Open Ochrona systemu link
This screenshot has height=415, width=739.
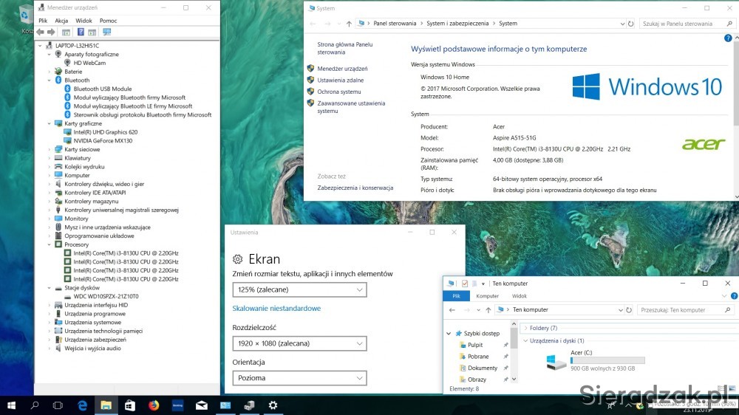pos(339,92)
